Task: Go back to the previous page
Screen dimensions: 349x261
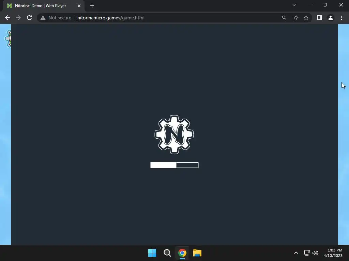Action: [7, 18]
